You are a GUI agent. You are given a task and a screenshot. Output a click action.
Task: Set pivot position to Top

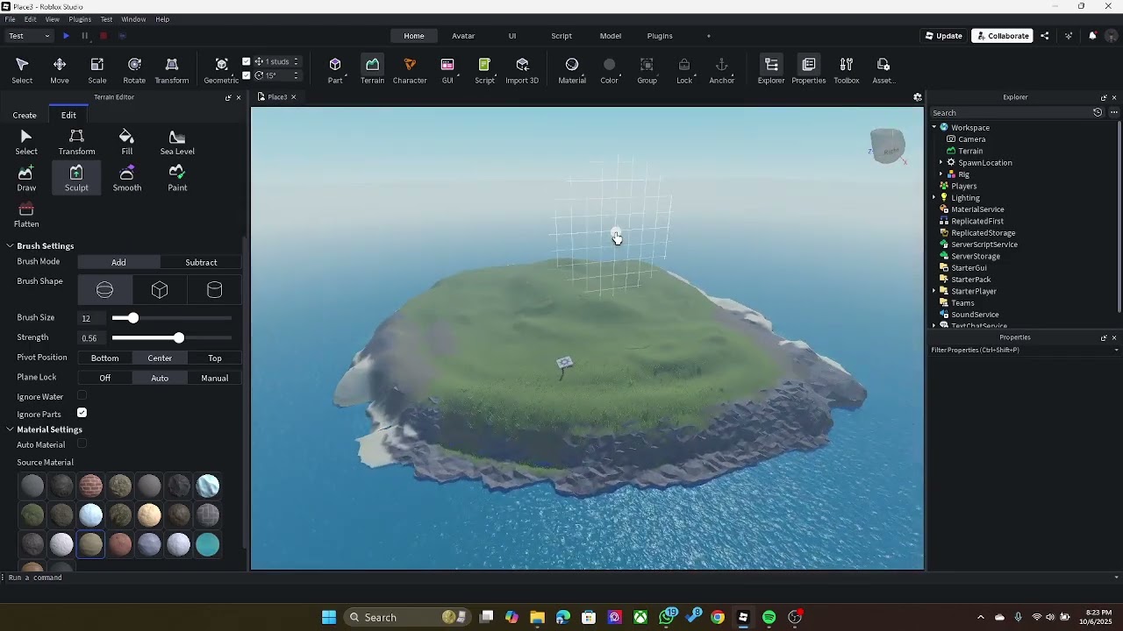(x=215, y=358)
